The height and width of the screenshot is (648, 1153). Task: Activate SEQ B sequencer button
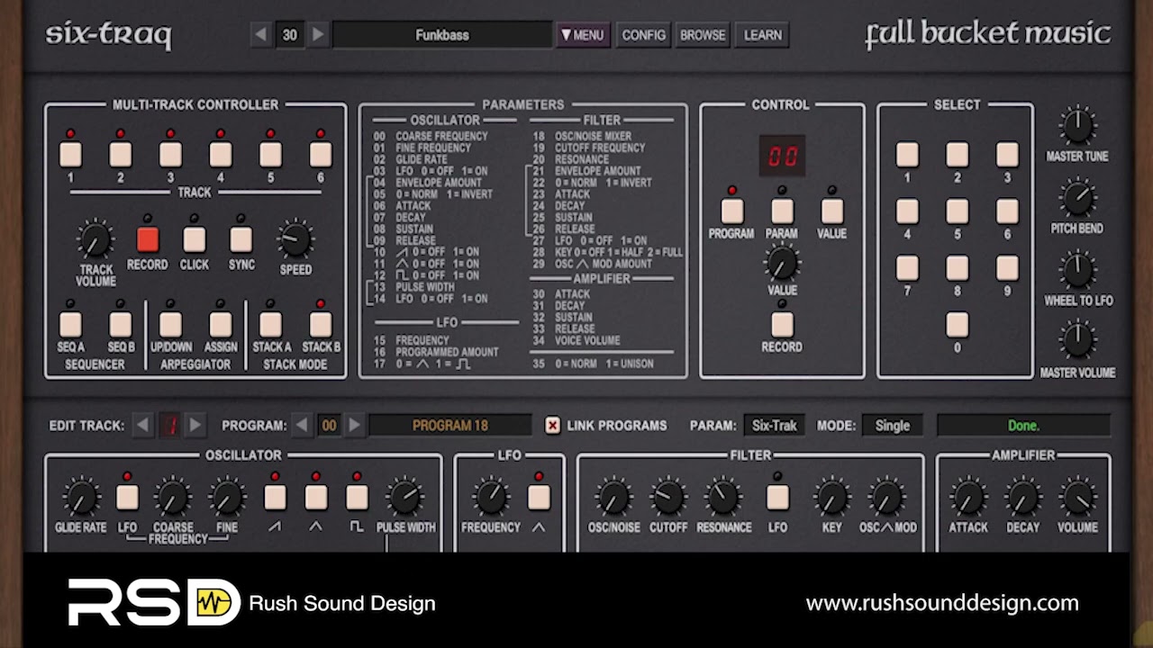121,324
